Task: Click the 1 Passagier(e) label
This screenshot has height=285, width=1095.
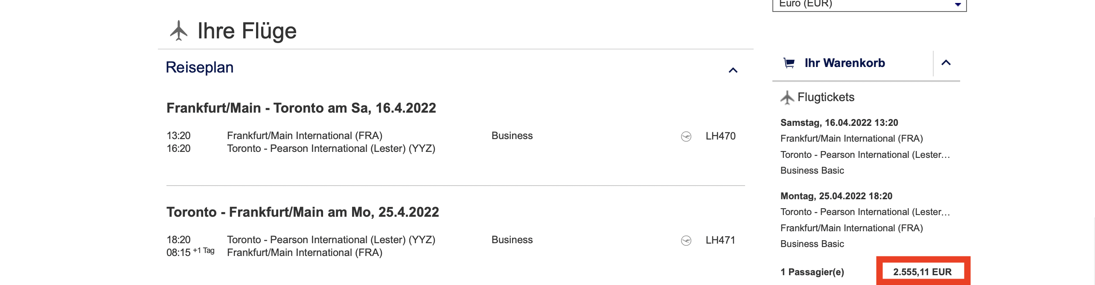Action: 812,272
